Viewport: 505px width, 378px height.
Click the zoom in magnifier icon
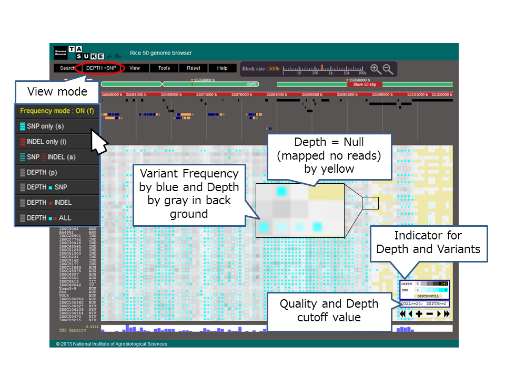(x=375, y=69)
